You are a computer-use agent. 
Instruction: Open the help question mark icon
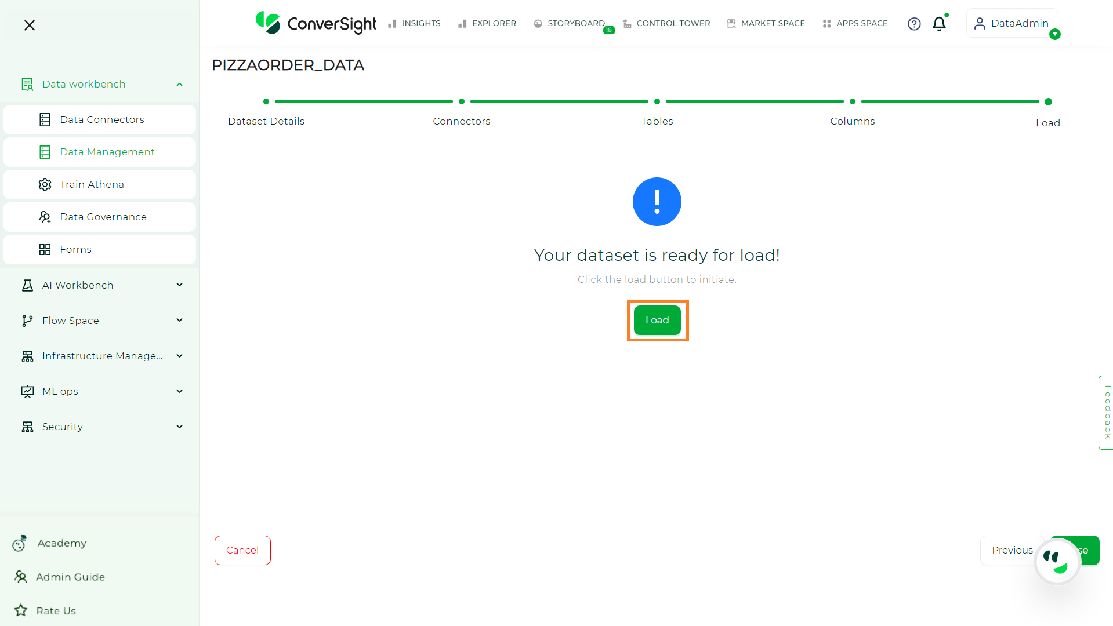[914, 24]
